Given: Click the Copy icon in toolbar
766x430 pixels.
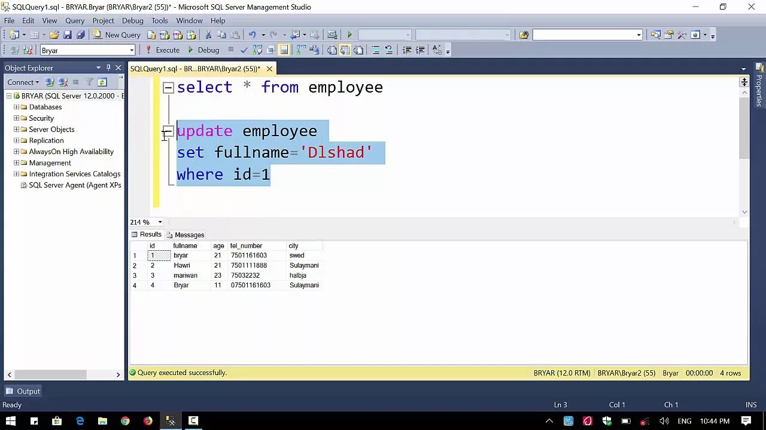Looking at the screenshot, I should [x=221, y=35].
